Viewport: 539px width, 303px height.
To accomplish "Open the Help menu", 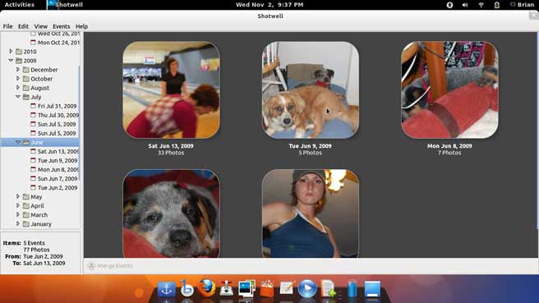I will tap(81, 26).
